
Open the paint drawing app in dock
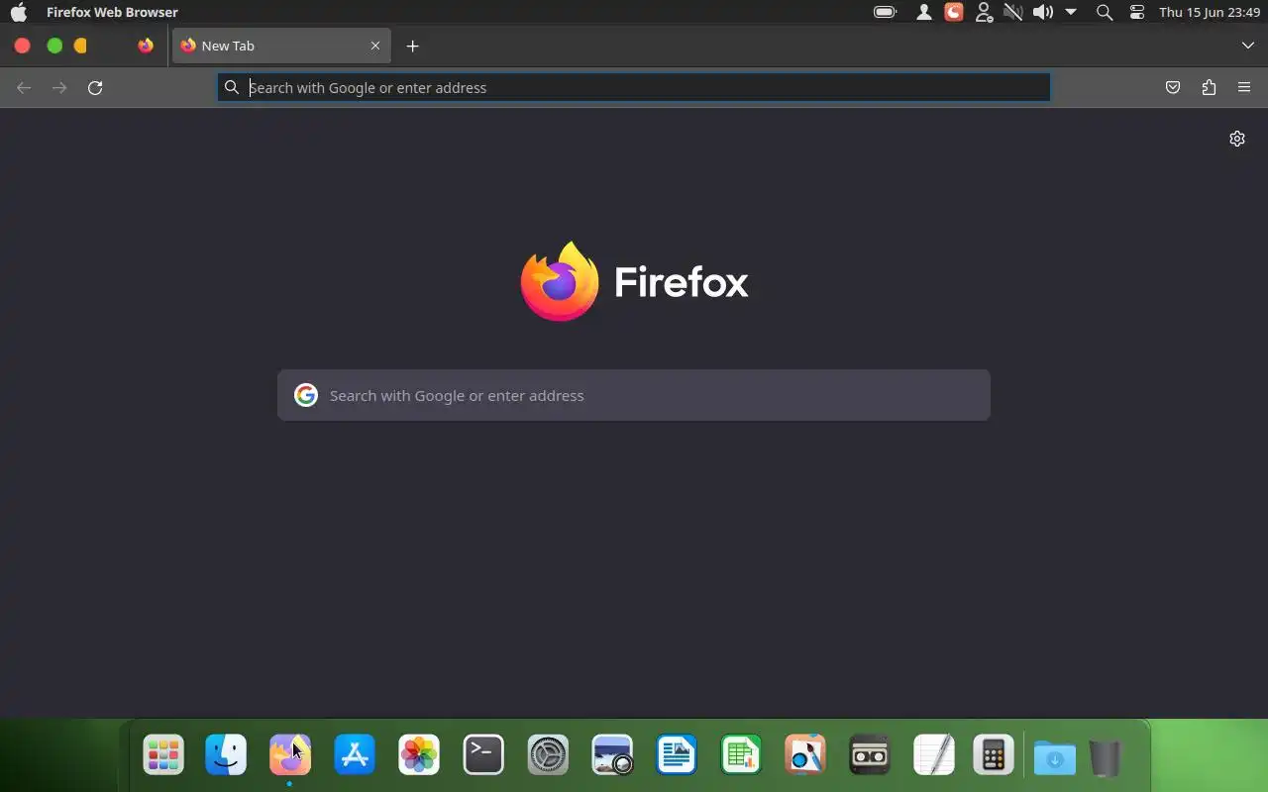tap(805, 755)
